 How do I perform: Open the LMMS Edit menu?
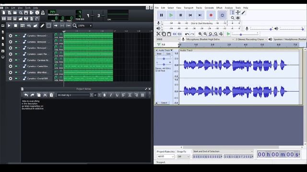click(13, 8)
